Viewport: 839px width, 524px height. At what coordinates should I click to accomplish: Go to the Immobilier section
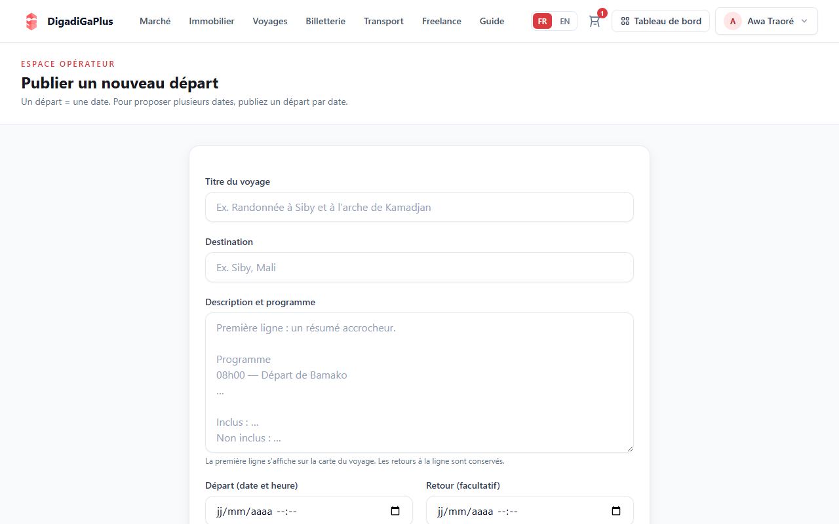(212, 21)
